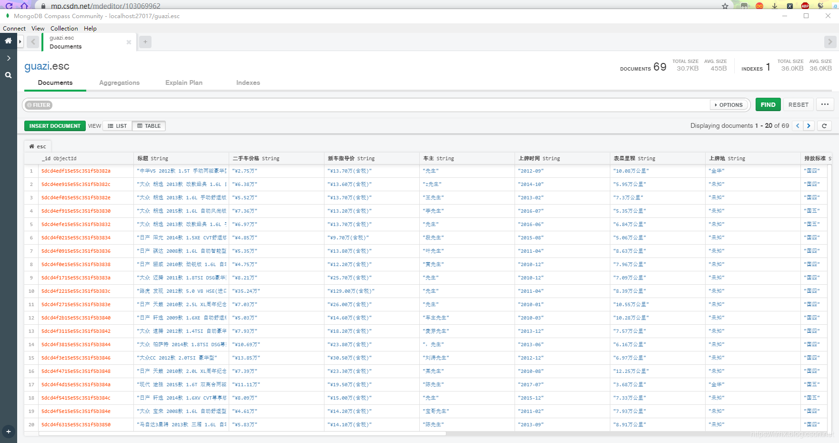
Task: Open the View menu
Action: 38,29
